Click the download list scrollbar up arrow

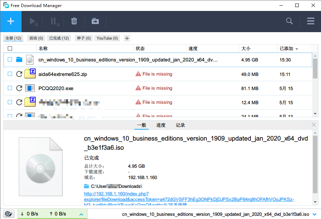tap(315, 56)
